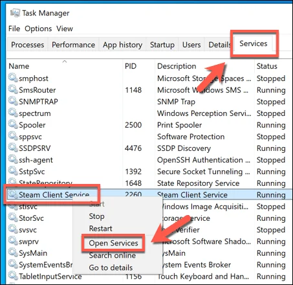Select the SSDPSRV service name
Image resolution: width=293 pixels, height=285 pixels.
pos(35,148)
